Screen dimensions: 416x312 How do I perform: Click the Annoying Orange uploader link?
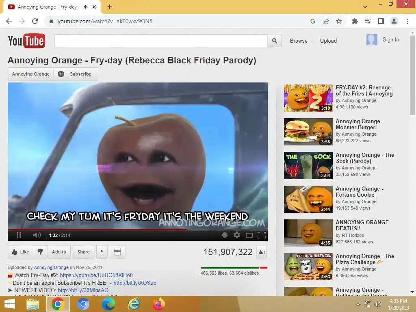click(51, 267)
